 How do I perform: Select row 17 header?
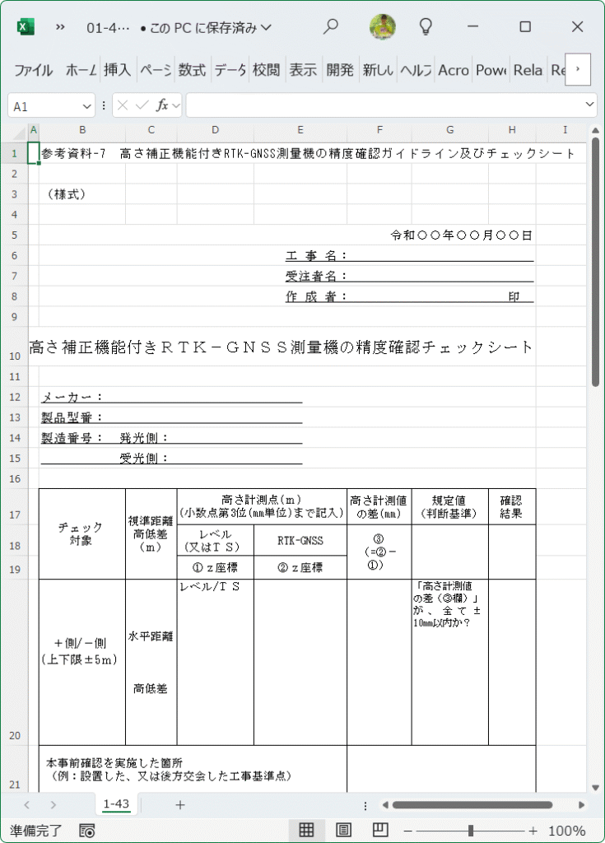[15, 506]
